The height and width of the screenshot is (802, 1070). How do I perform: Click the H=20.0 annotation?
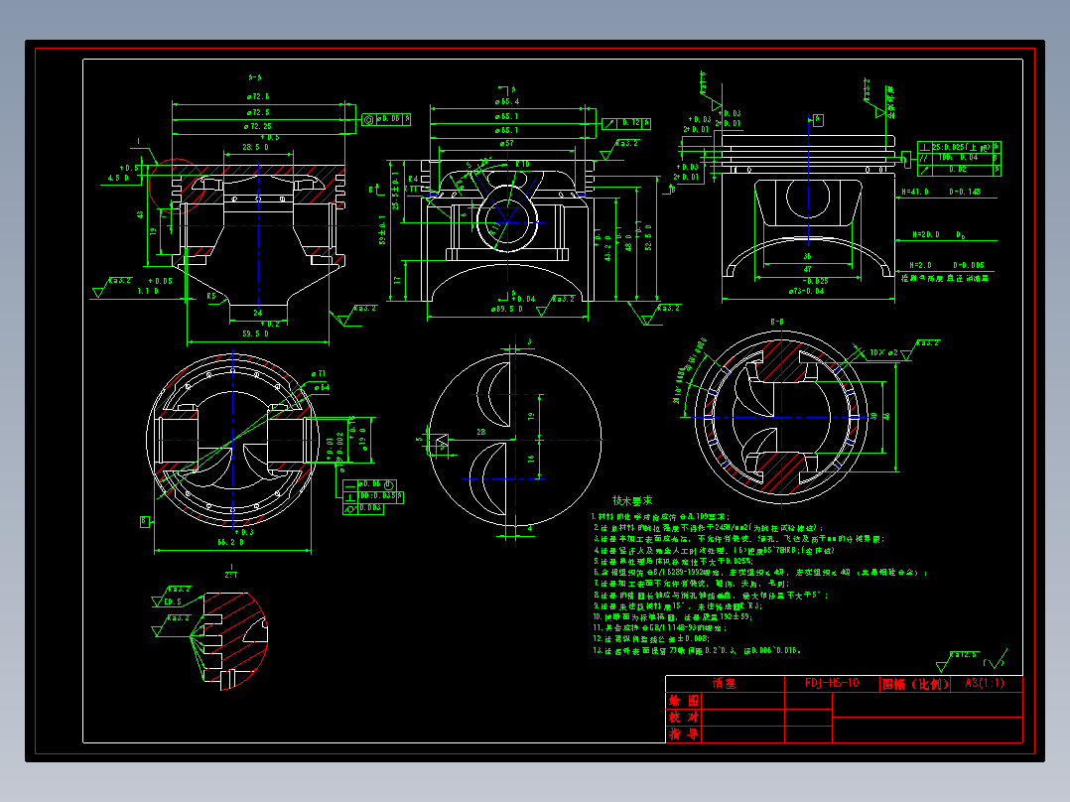[940, 235]
